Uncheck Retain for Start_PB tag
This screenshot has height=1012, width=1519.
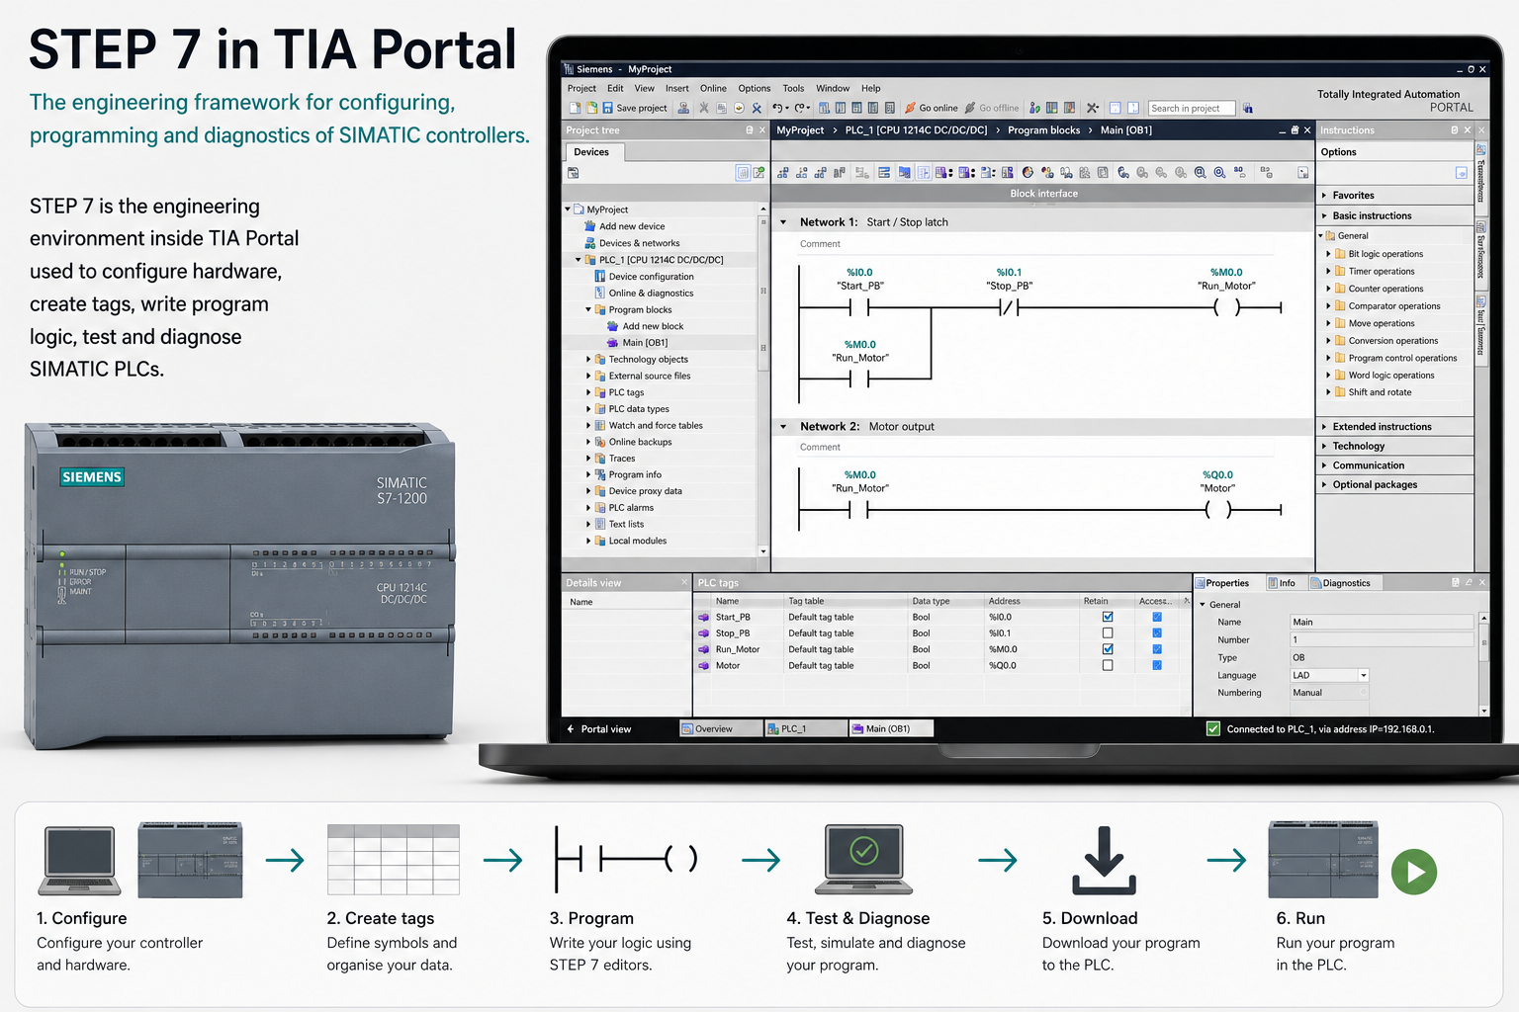1108,617
